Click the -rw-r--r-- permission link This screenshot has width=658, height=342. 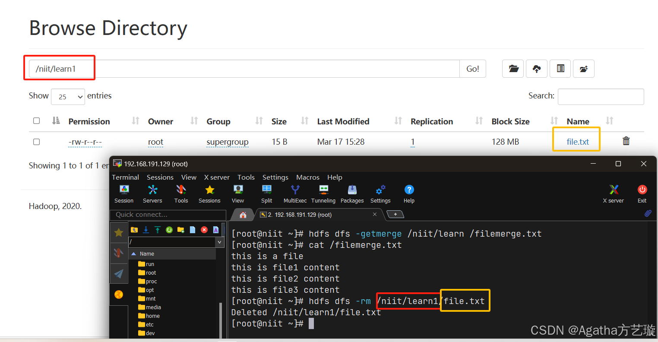point(85,142)
